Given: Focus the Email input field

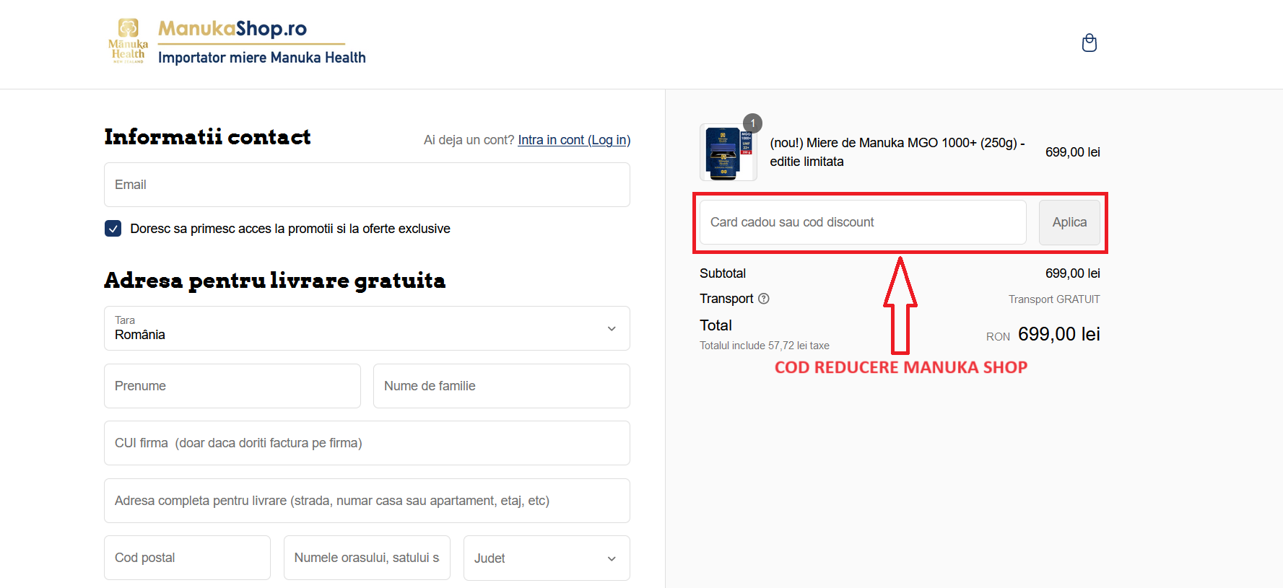Looking at the screenshot, I should point(367,185).
